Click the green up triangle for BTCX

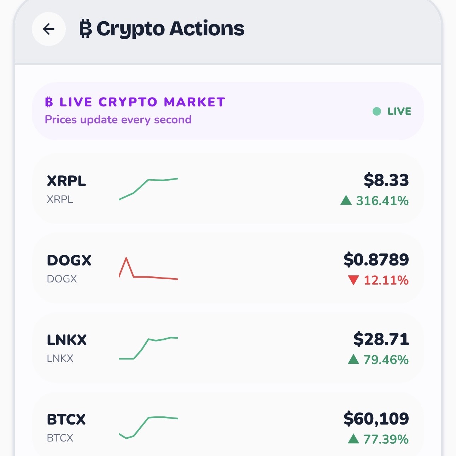(353, 439)
